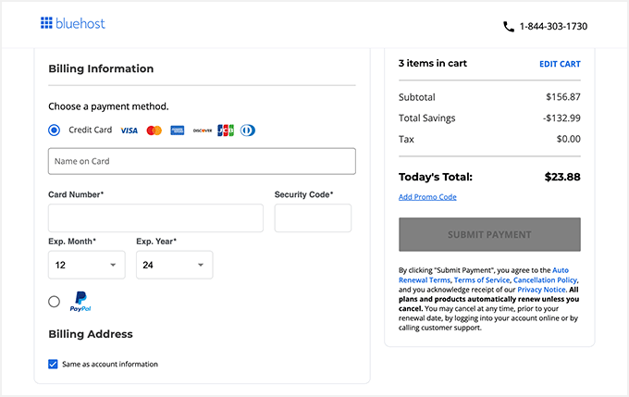Click Add Promo Code link
Image resolution: width=629 pixels, height=397 pixels.
[x=427, y=197]
